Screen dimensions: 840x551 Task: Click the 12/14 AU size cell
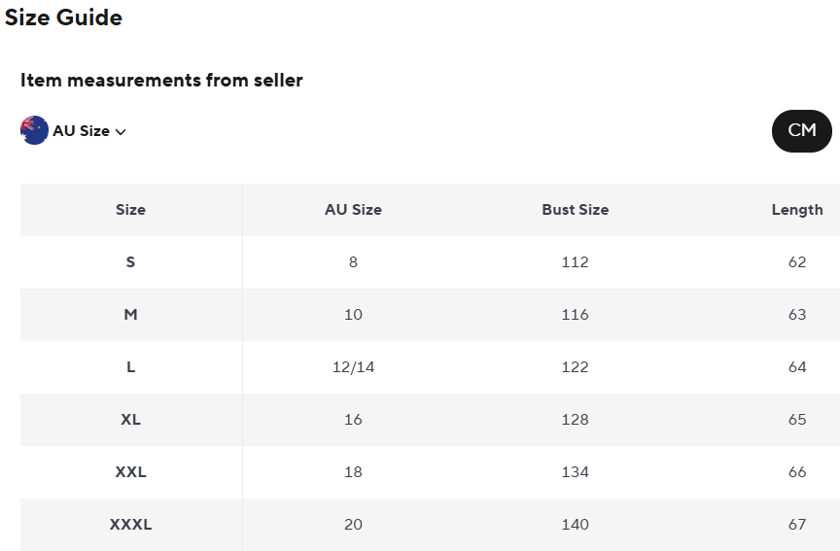pos(353,367)
